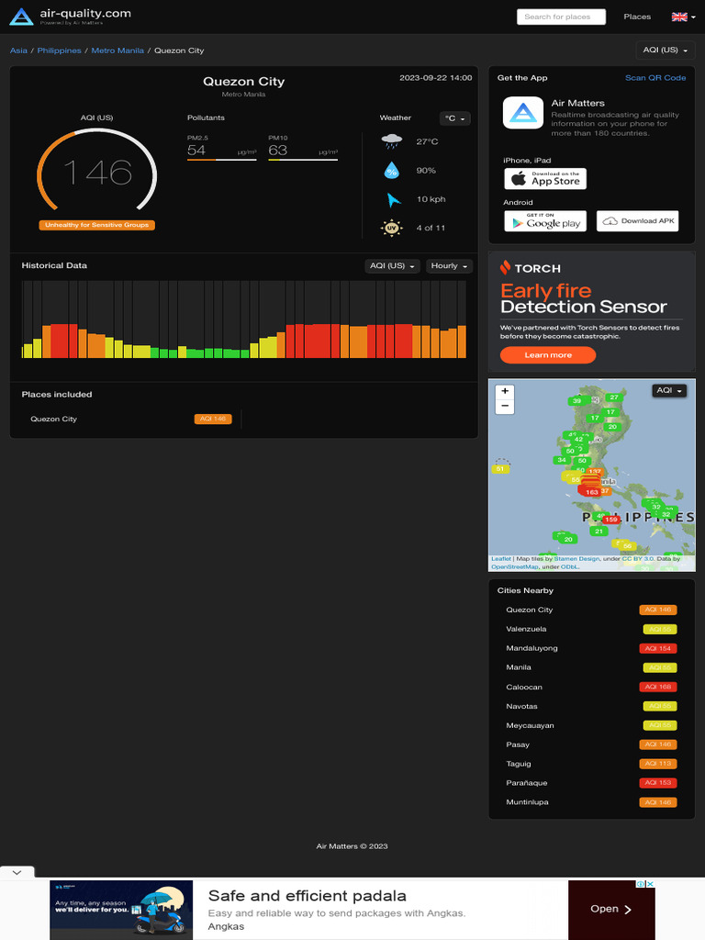Open the UK flag language selector
Viewport: 705px width, 940px height.
point(680,17)
